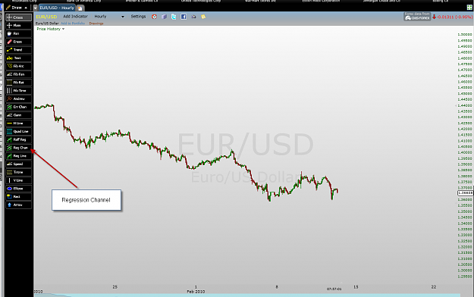This screenshot has height=297, width=474.
Task: Pick the Trend line tool
Action: click(18, 50)
